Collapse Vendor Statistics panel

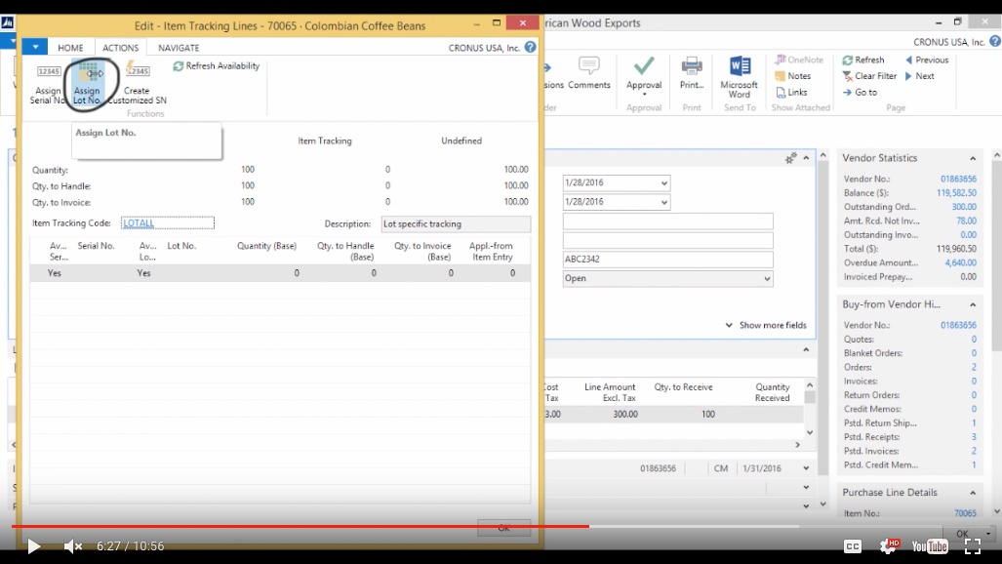pos(973,158)
